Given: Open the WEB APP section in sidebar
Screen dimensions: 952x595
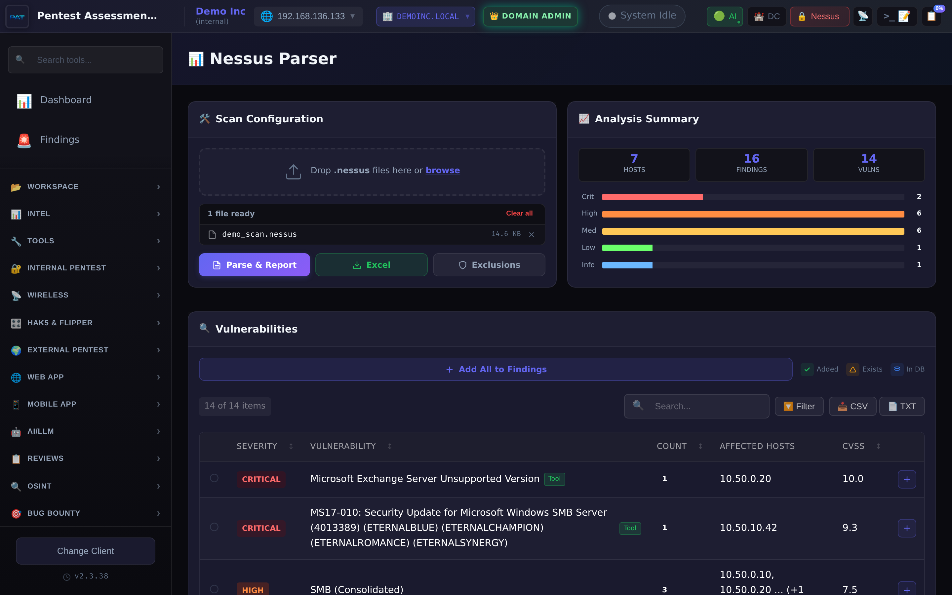Looking at the screenshot, I should click(x=85, y=377).
